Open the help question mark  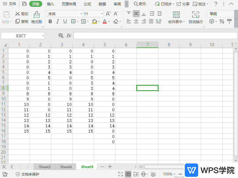(216, 4)
